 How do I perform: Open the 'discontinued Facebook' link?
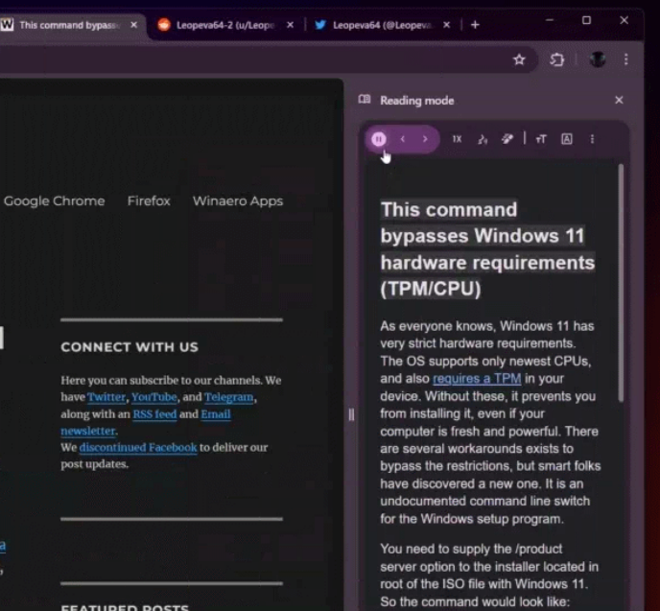pos(138,448)
